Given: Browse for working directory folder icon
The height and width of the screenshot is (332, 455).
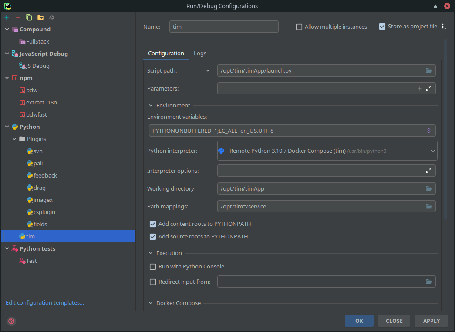Looking at the screenshot, I should click(x=428, y=189).
